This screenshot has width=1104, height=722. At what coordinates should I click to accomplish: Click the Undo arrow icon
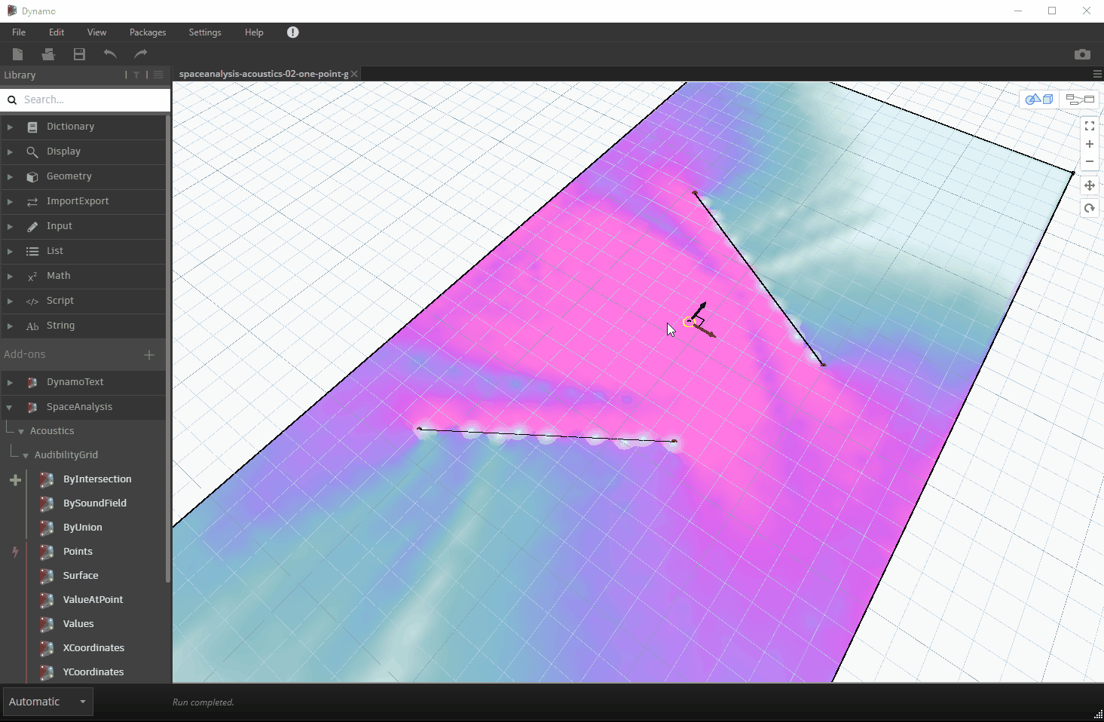[x=110, y=54]
